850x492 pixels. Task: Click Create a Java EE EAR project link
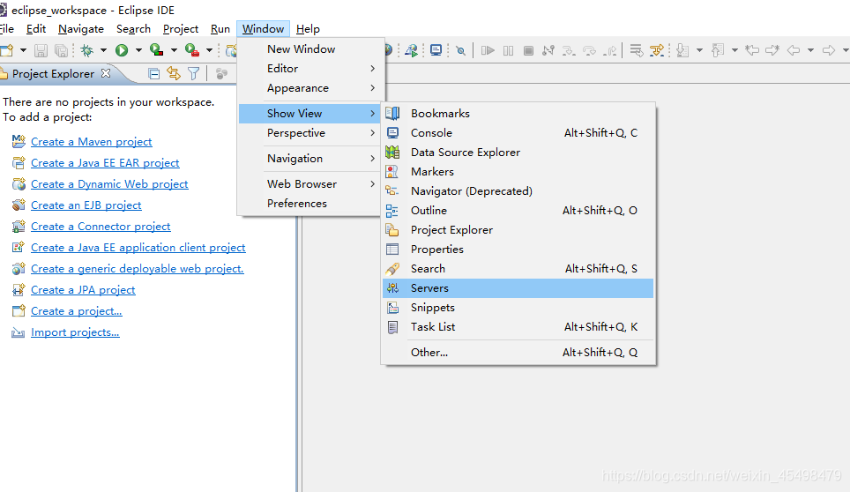click(105, 162)
